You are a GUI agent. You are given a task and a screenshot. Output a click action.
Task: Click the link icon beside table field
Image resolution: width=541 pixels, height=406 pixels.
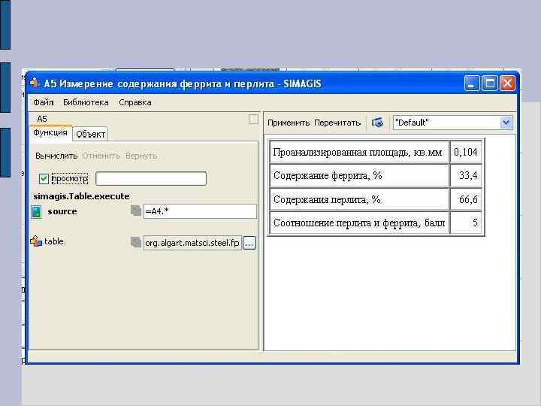click(x=136, y=242)
